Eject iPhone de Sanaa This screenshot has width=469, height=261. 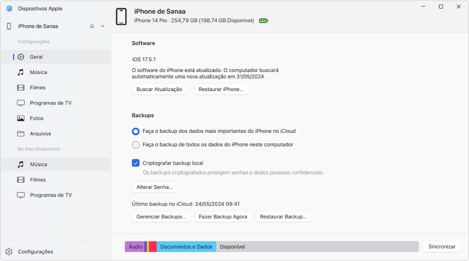point(92,26)
